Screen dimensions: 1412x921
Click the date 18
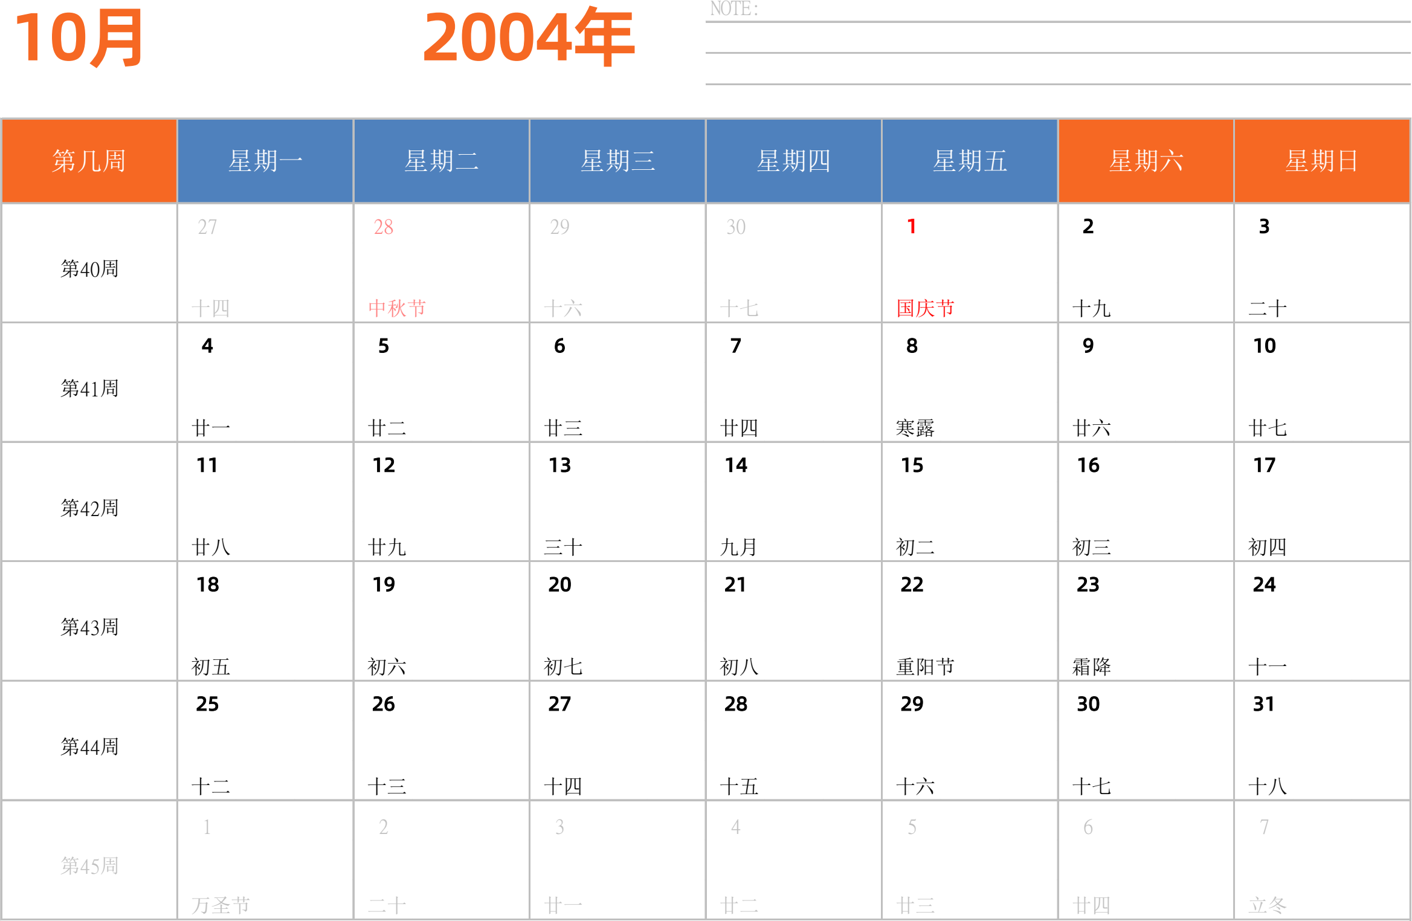point(207,584)
